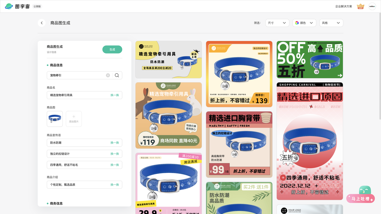Image resolution: width=381 pixels, height=214 pixels.
Task: Open the nolibox user avatar
Action: point(372,6)
